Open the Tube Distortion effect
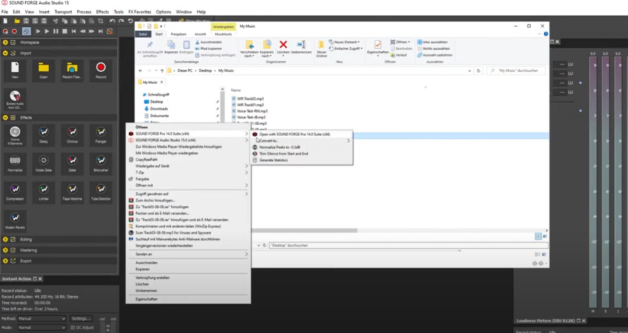Viewport: 628px width, 333px height. coord(100,192)
